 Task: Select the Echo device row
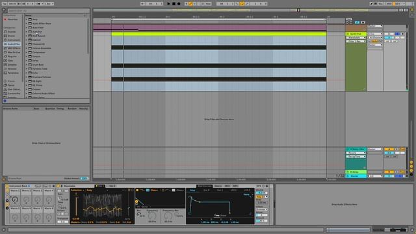(56, 73)
